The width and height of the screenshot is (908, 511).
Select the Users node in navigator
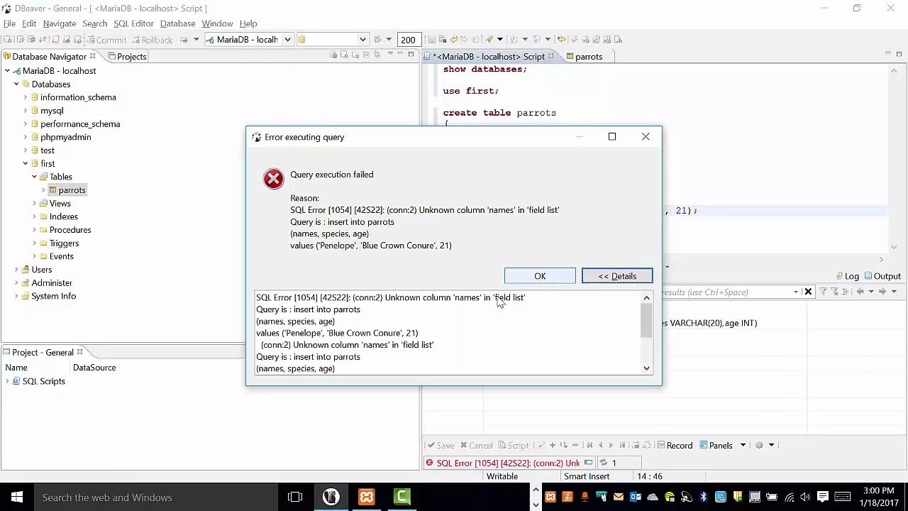pyautogui.click(x=42, y=270)
